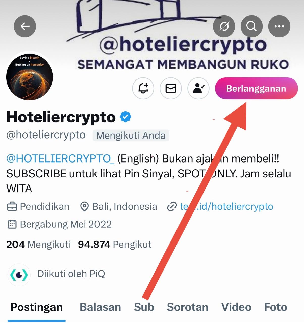Select the Foto tab
Viewport: 304px width, 323px height.
pos(275,307)
